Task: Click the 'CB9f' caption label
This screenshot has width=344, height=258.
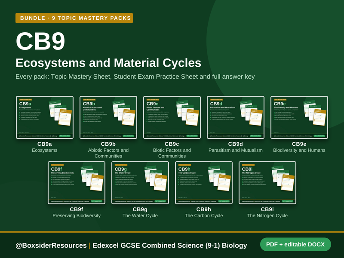Action: click(77, 209)
